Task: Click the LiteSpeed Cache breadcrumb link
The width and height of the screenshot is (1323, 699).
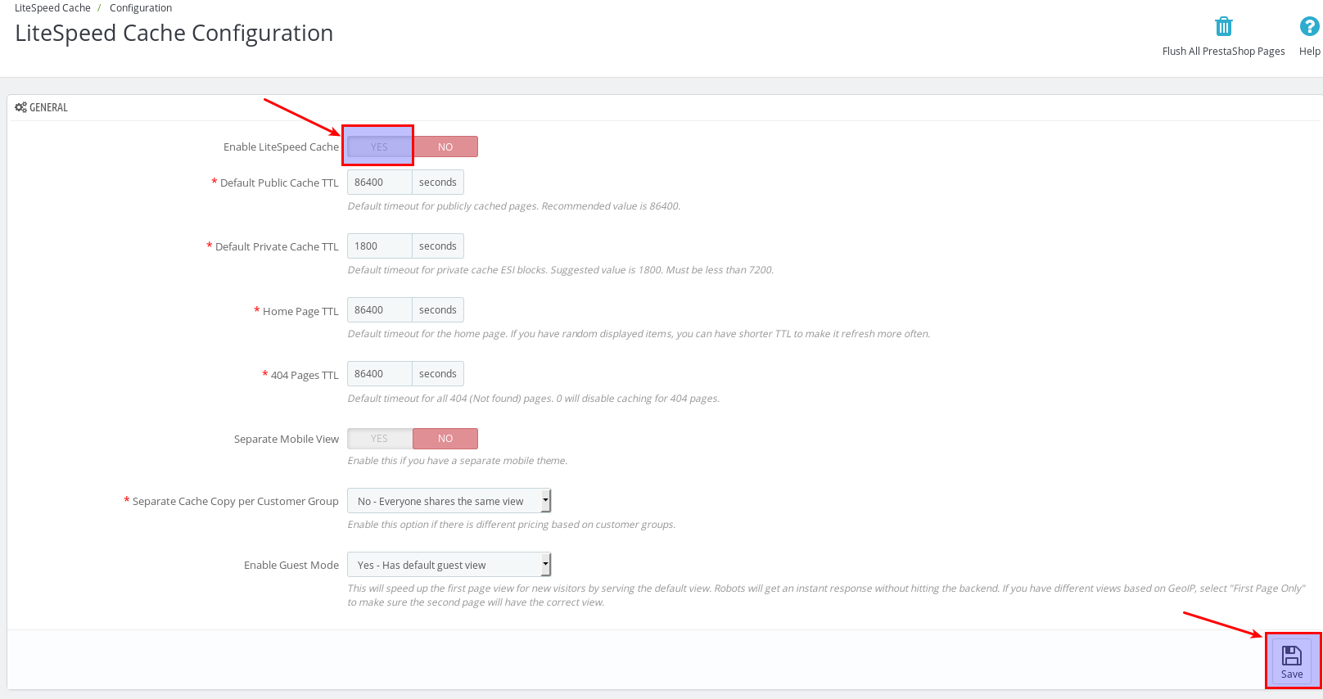Action: 52,8
